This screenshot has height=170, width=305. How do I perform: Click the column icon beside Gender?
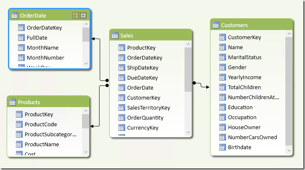(223, 67)
